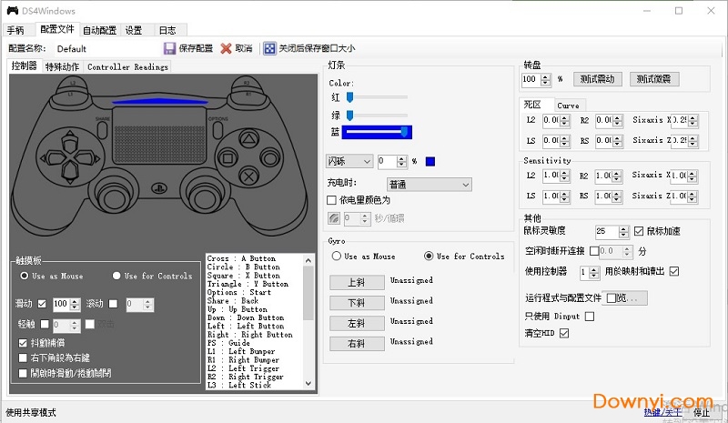Click the DS4Windows gamepad title bar icon
Screen dimensions: 728x423
tap(13, 10)
